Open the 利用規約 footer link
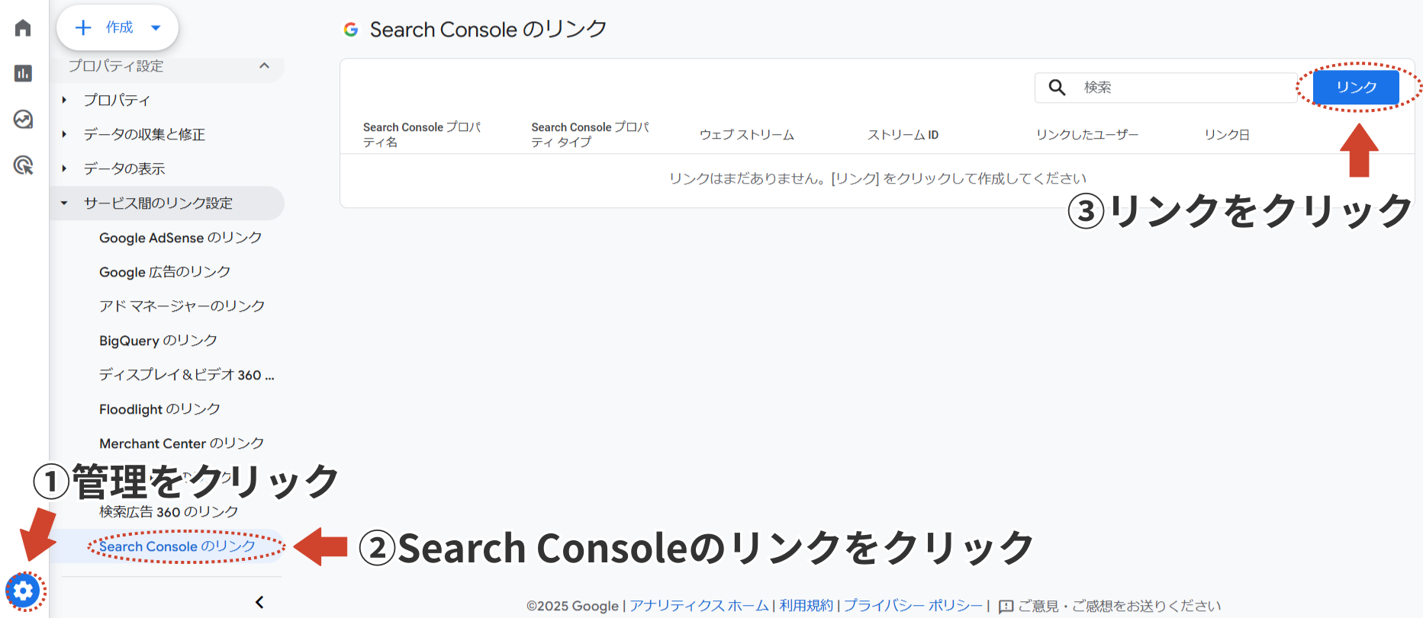 pos(806,606)
